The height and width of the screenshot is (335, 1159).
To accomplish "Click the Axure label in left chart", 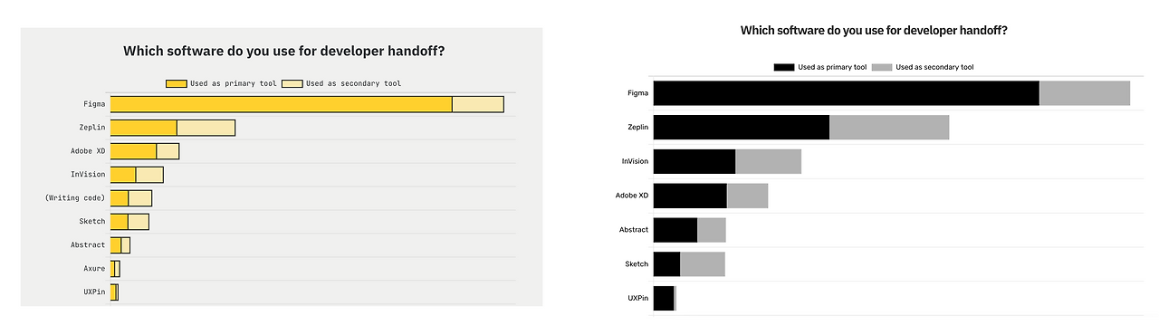I will coord(94,269).
